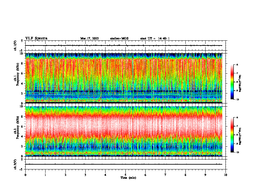Click the ch.1 spectrogram color scale bar
The image size is (254, 196).
pyautogui.click(x=232, y=82)
